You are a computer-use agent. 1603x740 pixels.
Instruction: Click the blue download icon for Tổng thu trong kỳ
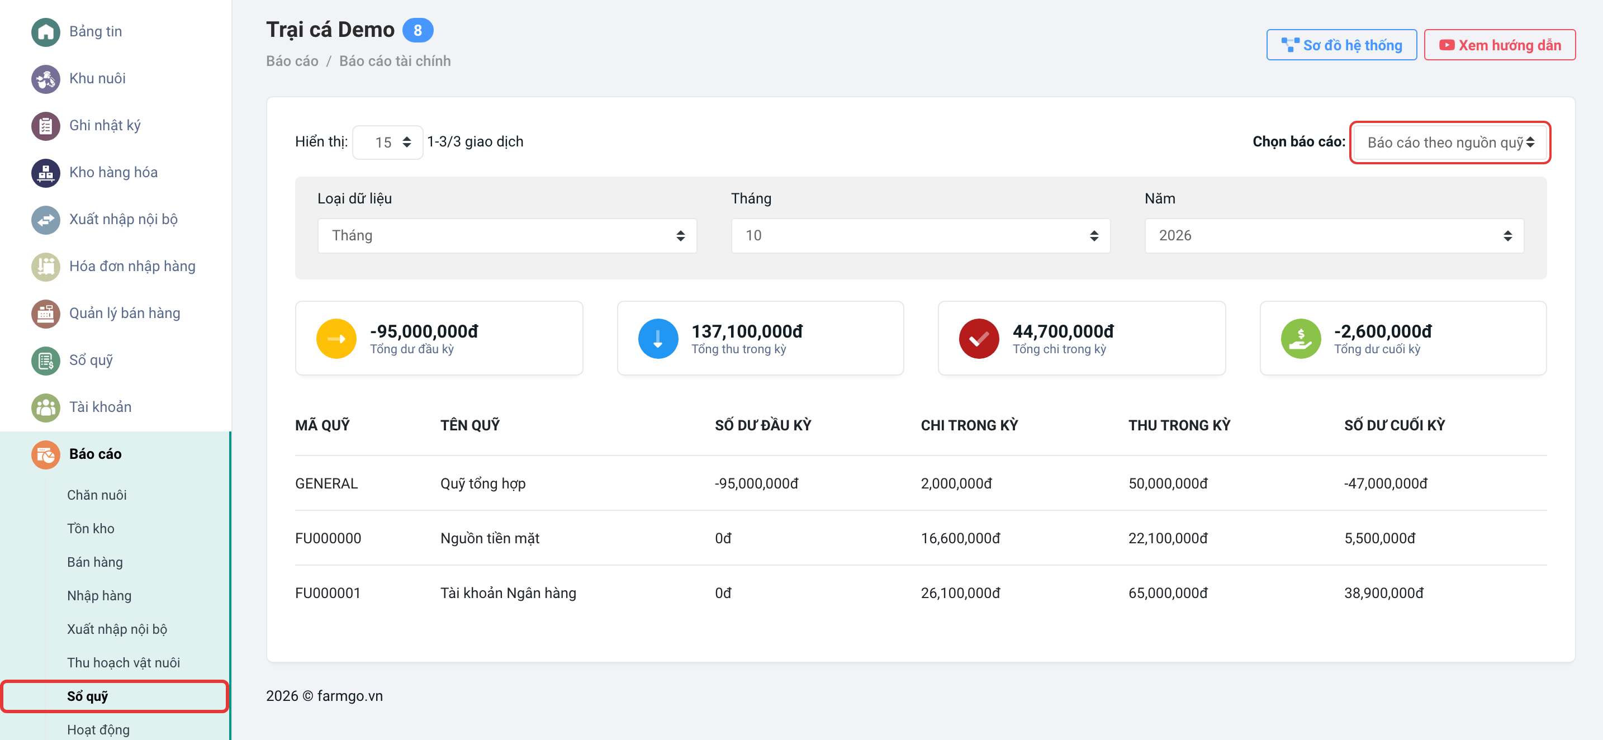point(658,339)
